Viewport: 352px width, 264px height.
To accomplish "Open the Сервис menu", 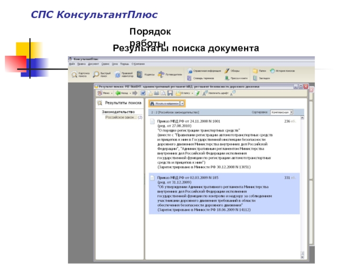I will pyautogui.click(x=105, y=64).
